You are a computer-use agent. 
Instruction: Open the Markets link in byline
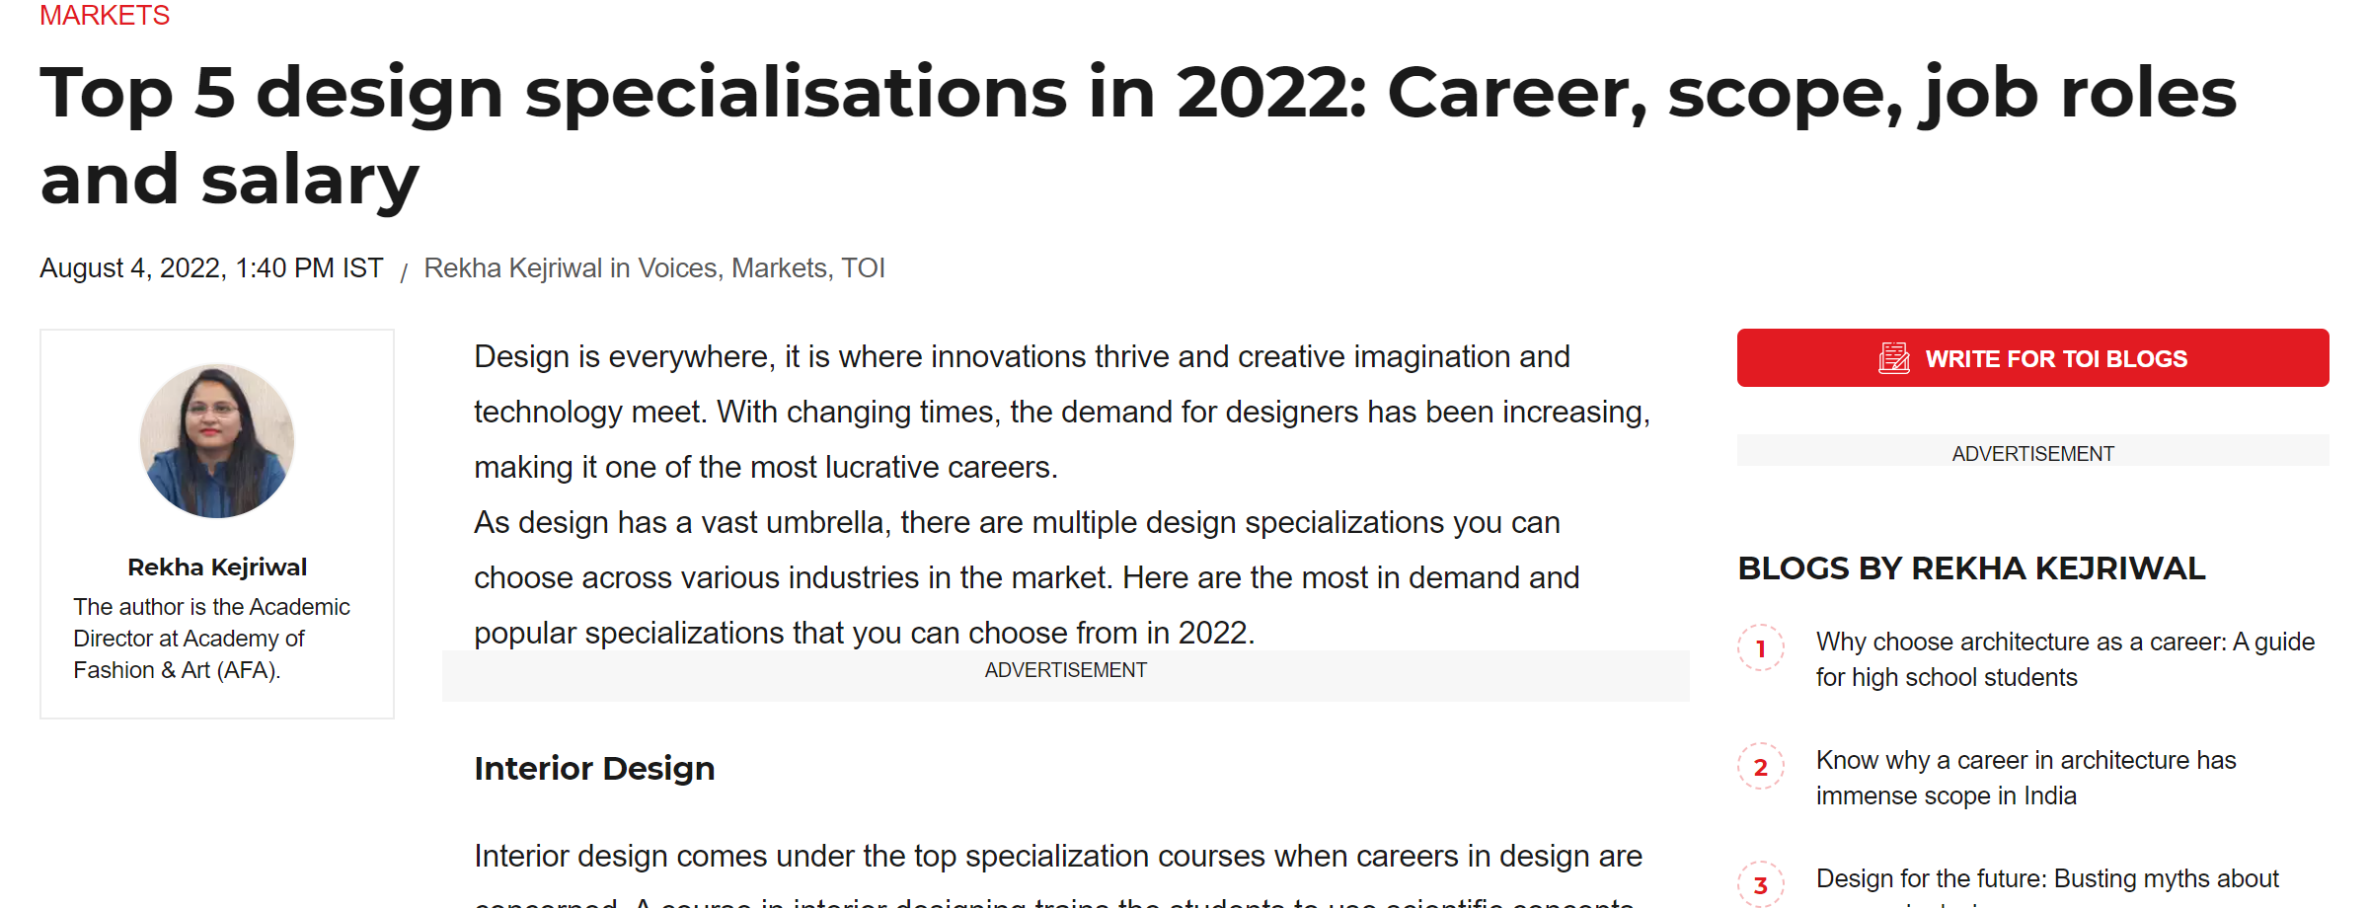click(779, 268)
